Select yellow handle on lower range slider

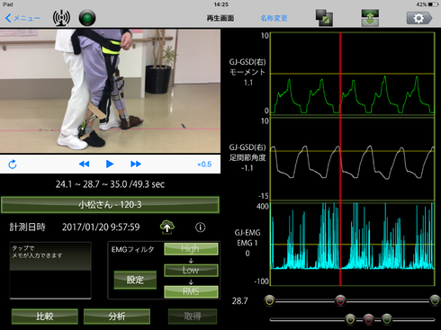point(350,319)
